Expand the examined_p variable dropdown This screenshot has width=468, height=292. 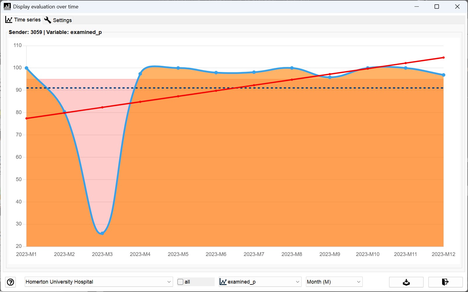[259, 282]
